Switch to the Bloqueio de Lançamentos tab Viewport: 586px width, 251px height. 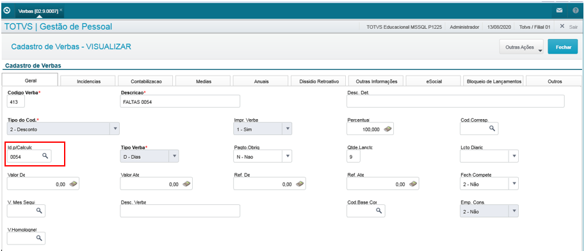(494, 81)
